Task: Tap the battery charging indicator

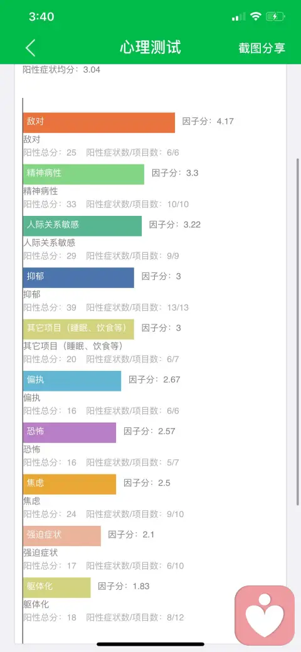Action: point(275,17)
